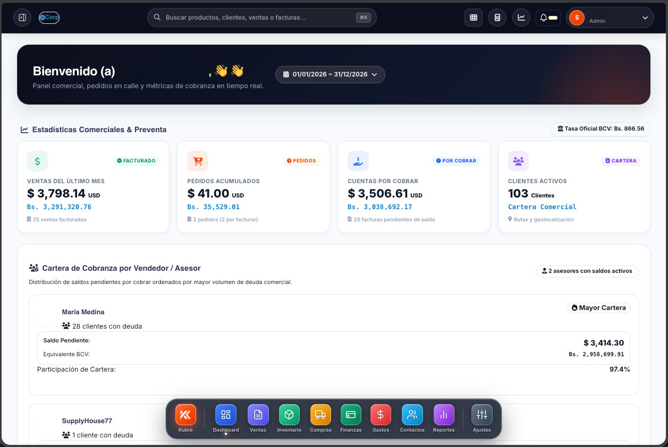Screen dimensions: 668x447
Task: Expand the Admin user menu chevron
Action: (x=645, y=18)
